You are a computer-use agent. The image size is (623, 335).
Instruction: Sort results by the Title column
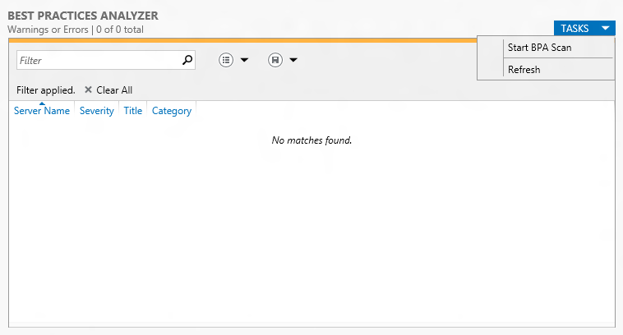point(132,111)
